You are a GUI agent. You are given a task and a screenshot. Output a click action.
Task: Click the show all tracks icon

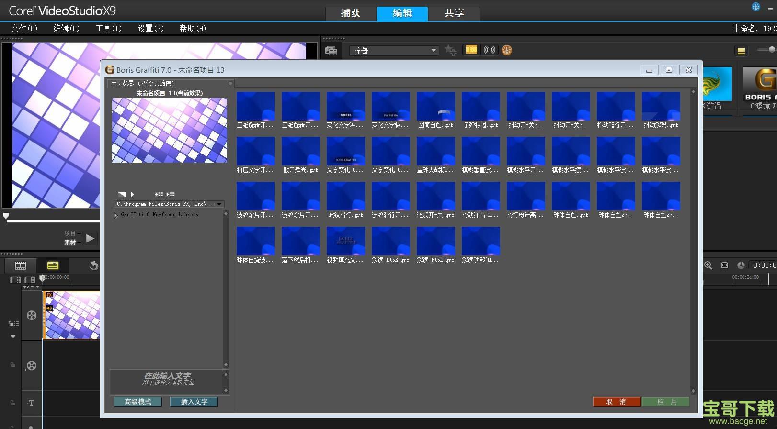[15, 280]
